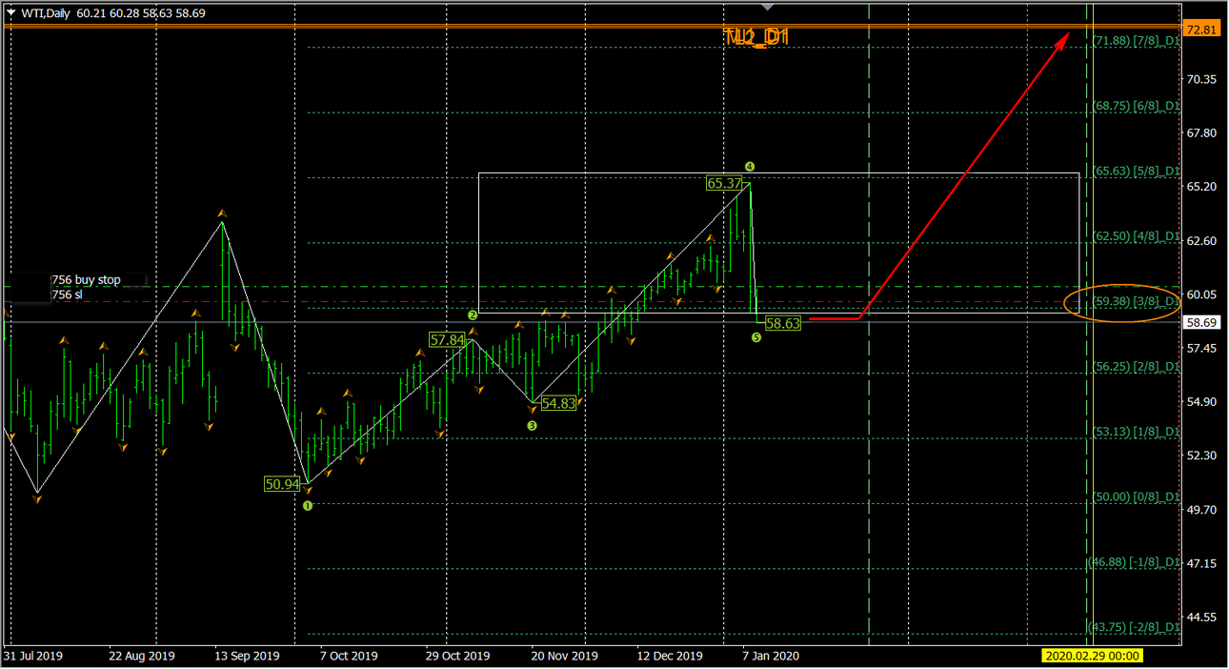Click the 7 Oct 2019 date on the time axis
The height and width of the screenshot is (669, 1229).
pos(350,656)
